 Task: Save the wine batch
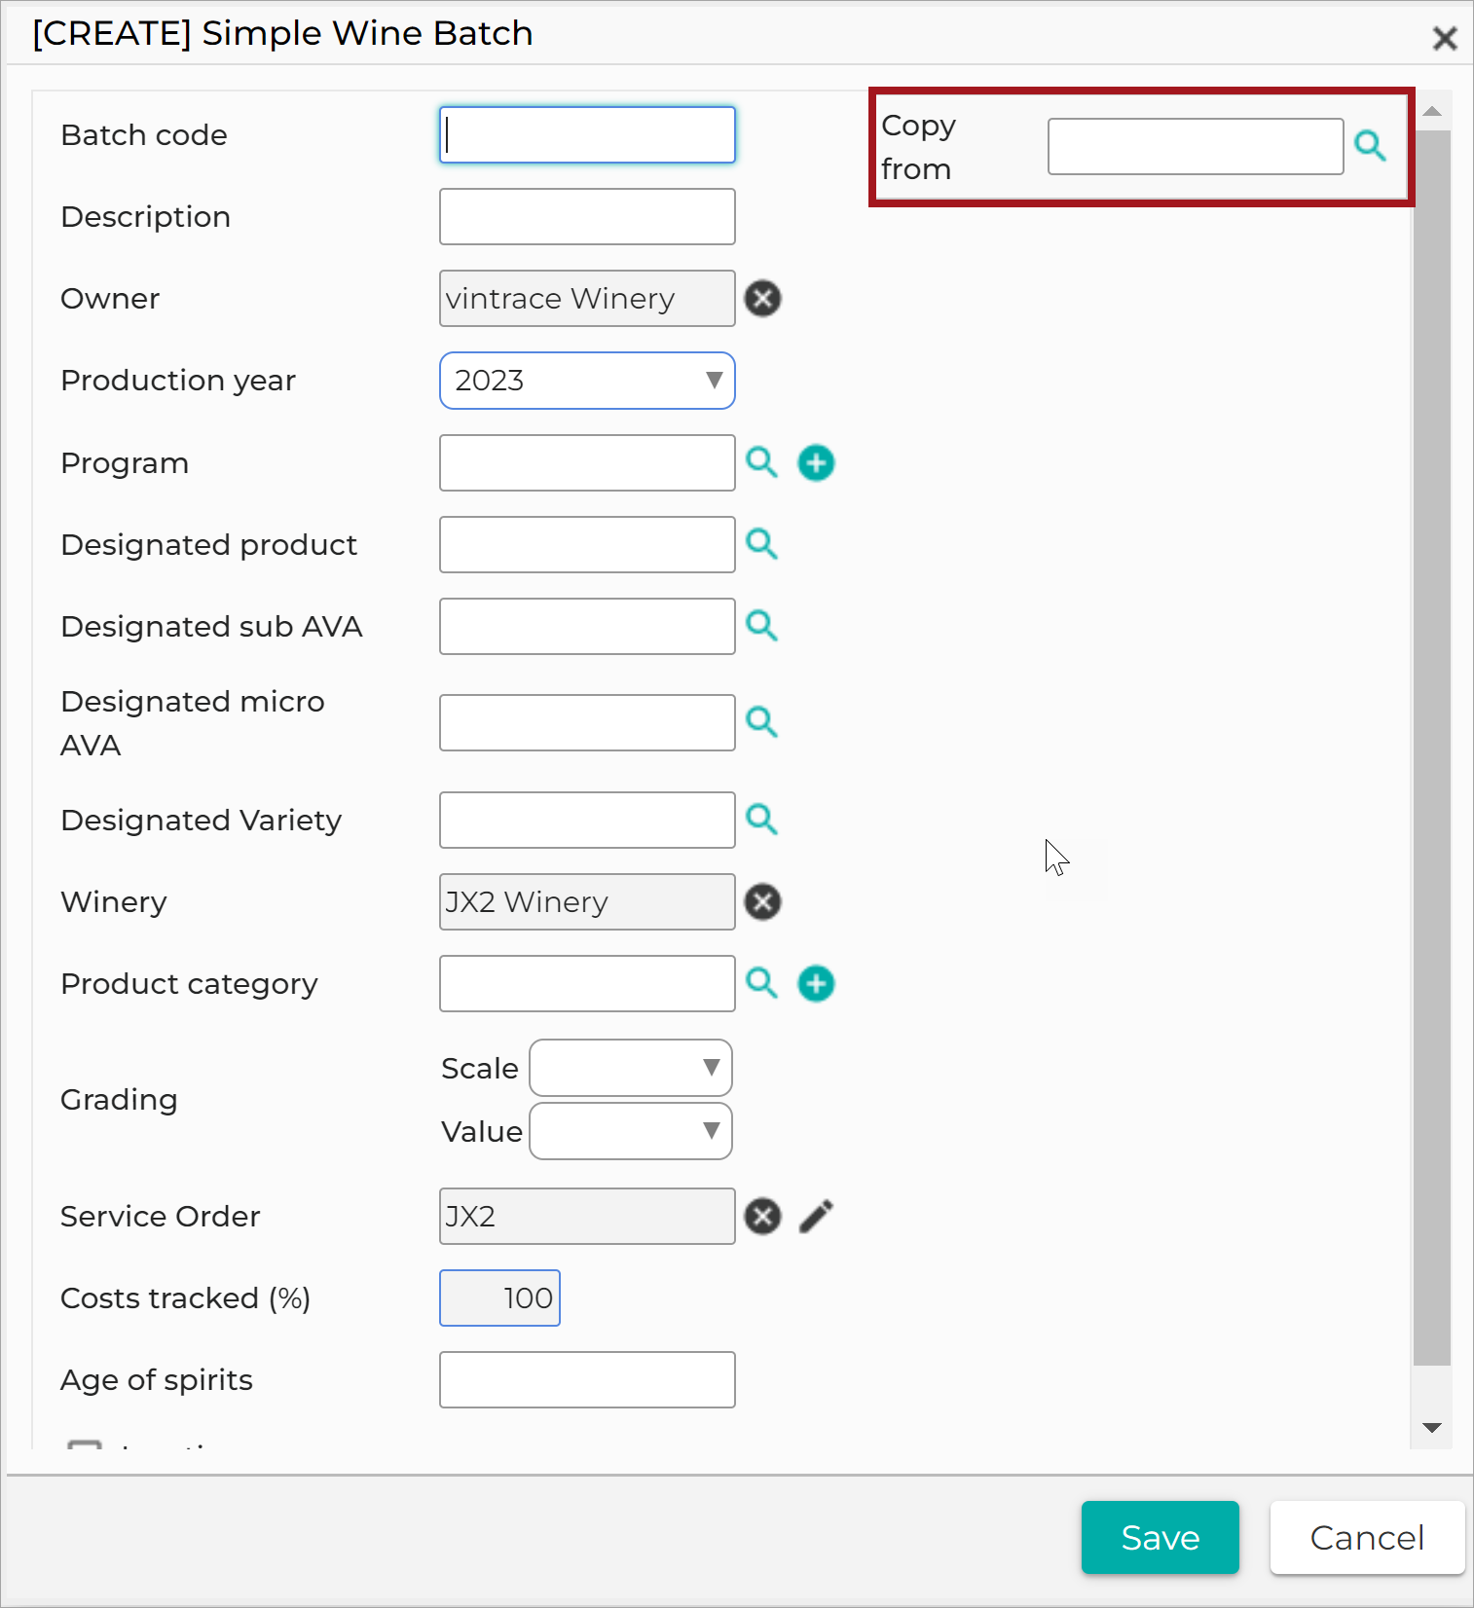click(1160, 1537)
